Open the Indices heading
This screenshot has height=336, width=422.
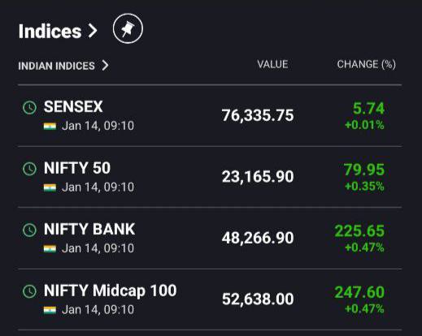[x=50, y=32]
